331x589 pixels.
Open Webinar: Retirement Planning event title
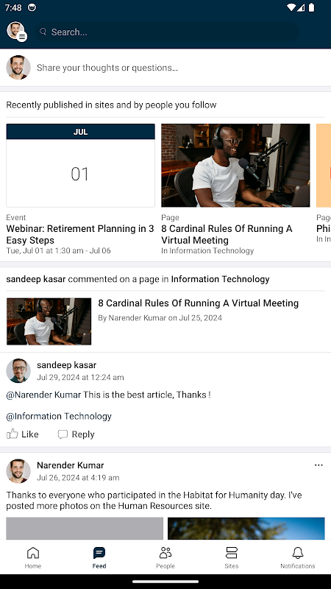pos(80,234)
